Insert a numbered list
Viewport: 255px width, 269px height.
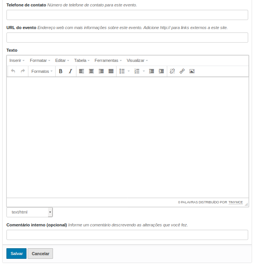point(137,71)
